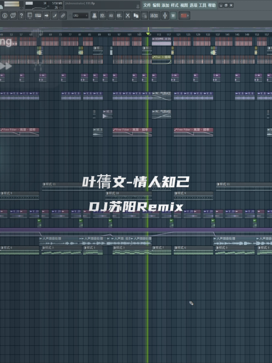This screenshot has height=363, width=272.
Task: Click the 控 toolbar button
Action: [x=103, y=16]
